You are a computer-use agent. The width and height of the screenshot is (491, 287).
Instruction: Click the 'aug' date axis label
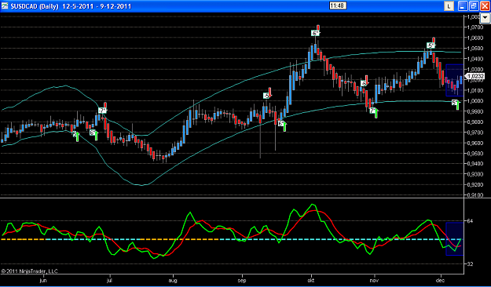173,280
